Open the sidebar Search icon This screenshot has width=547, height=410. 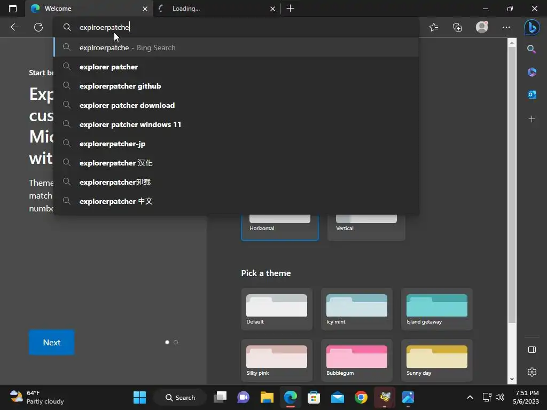tap(532, 49)
